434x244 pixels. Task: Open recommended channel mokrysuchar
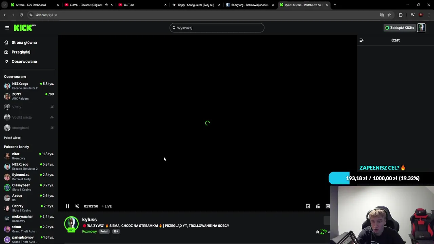pos(29,219)
